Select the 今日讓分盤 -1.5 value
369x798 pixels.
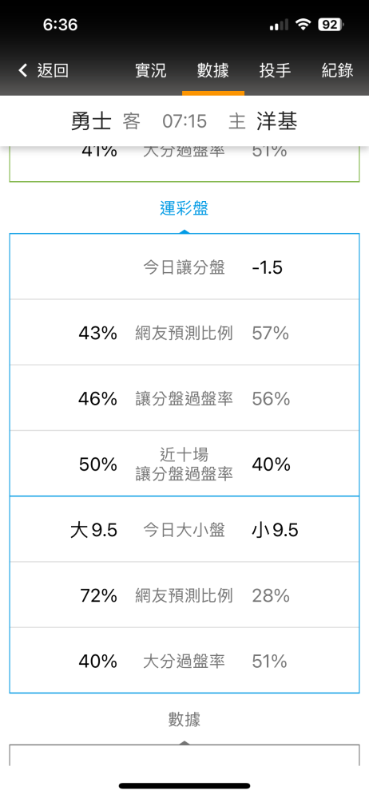click(x=267, y=267)
